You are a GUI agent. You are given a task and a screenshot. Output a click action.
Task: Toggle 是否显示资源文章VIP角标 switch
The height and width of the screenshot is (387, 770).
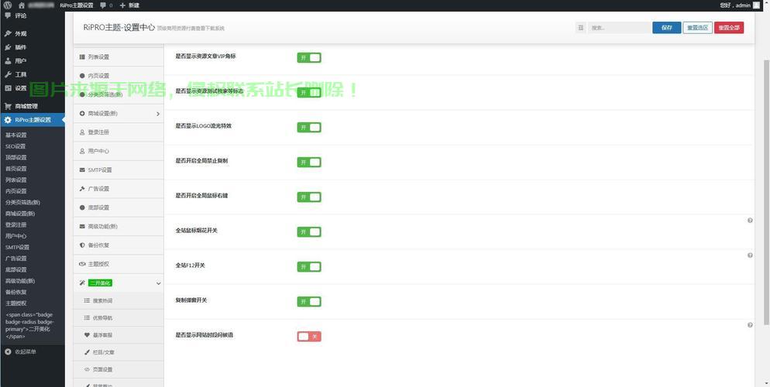(x=308, y=57)
